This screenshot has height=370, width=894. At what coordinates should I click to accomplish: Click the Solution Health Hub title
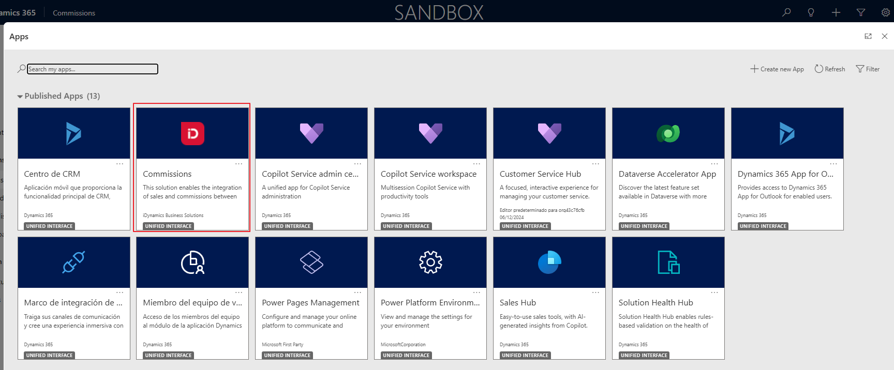click(x=655, y=303)
